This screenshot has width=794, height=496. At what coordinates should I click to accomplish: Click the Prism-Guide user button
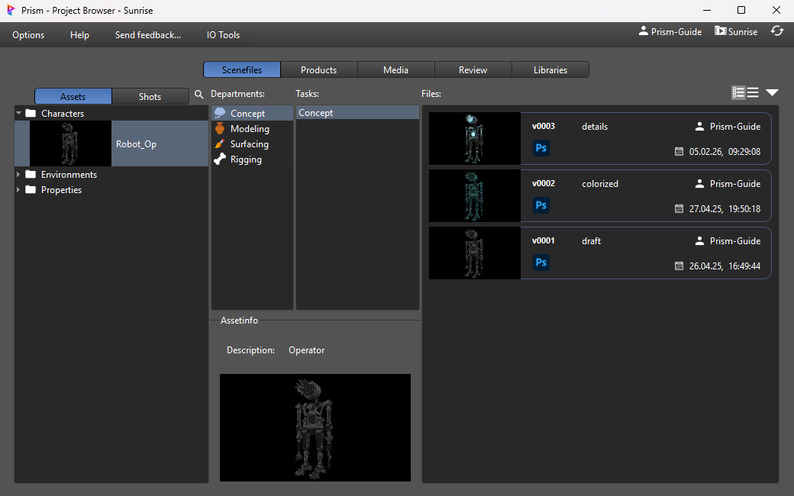click(670, 31)
